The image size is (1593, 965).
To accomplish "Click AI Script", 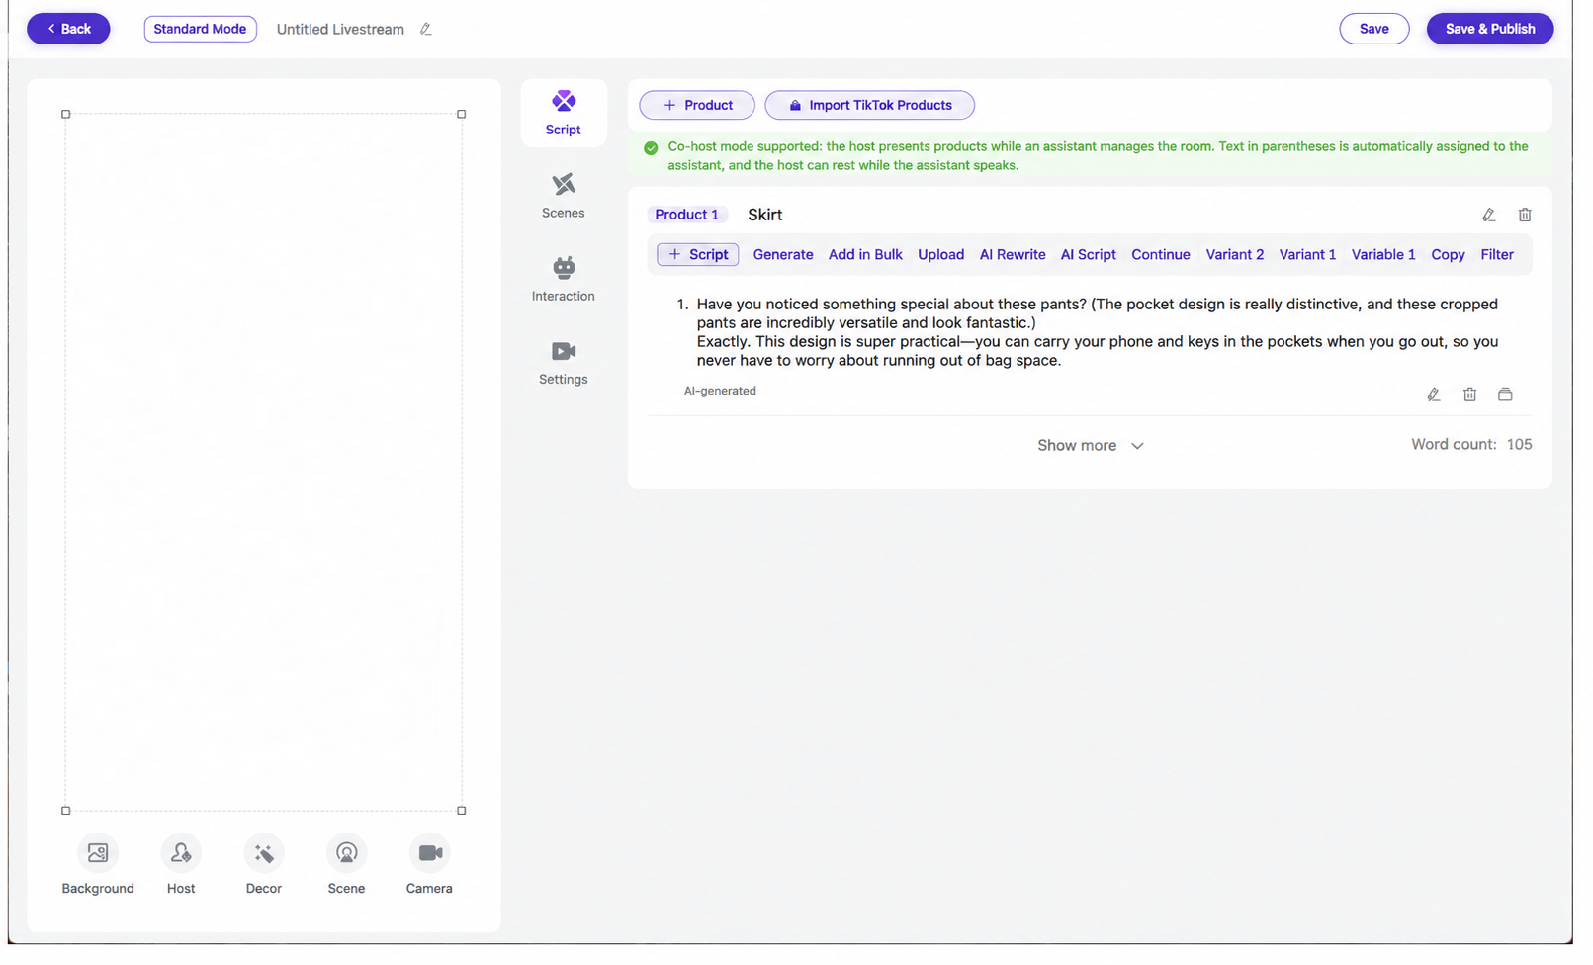I will [x=1088, y=254].
